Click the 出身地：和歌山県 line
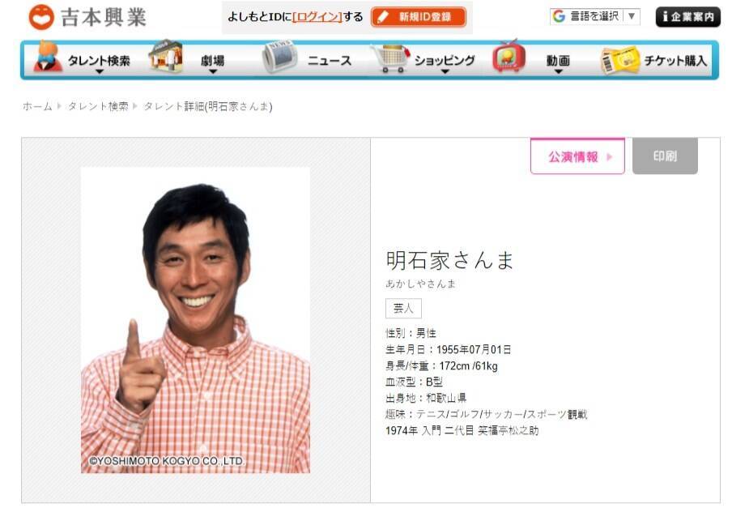Viewport: 732px width, 508px height. click(426, 398)
